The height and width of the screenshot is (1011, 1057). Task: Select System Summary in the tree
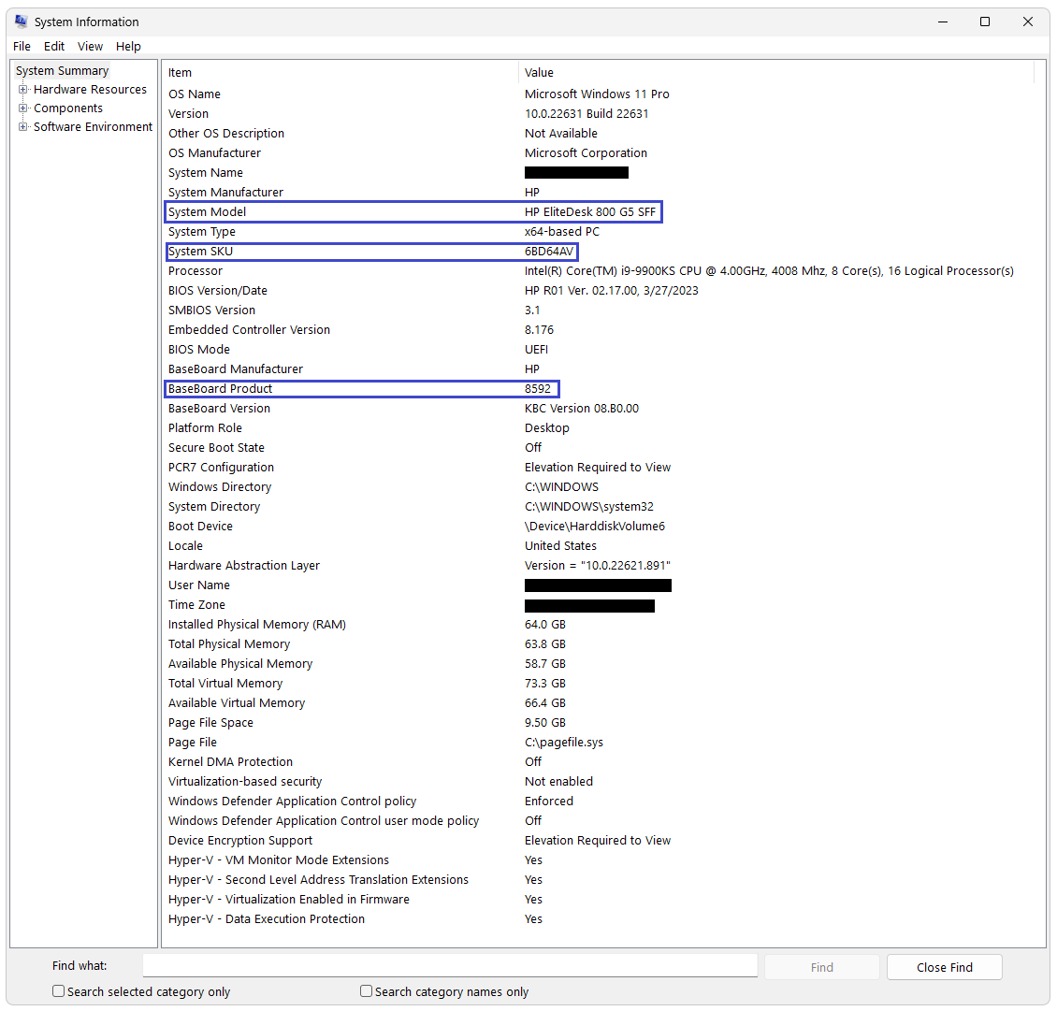[62, 71]
